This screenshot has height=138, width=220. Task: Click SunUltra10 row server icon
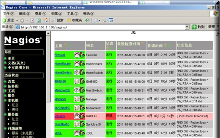77,124
